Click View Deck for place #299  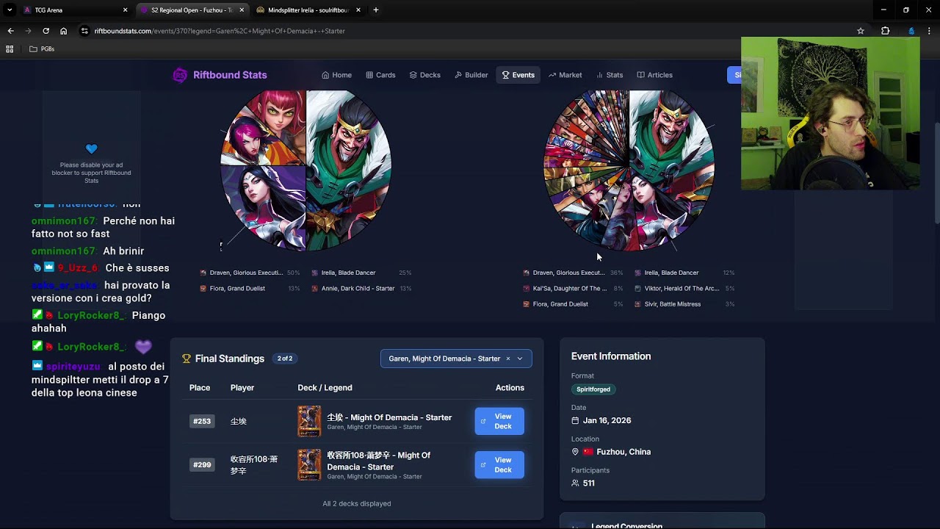tap(499, 465)
